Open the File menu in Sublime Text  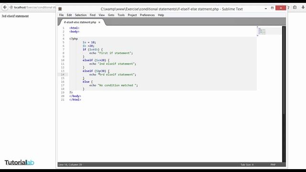[x=61, y=15]
